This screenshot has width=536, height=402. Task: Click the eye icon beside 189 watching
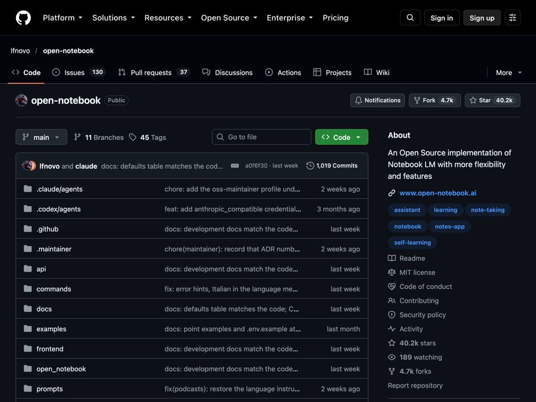coord(392,357)
